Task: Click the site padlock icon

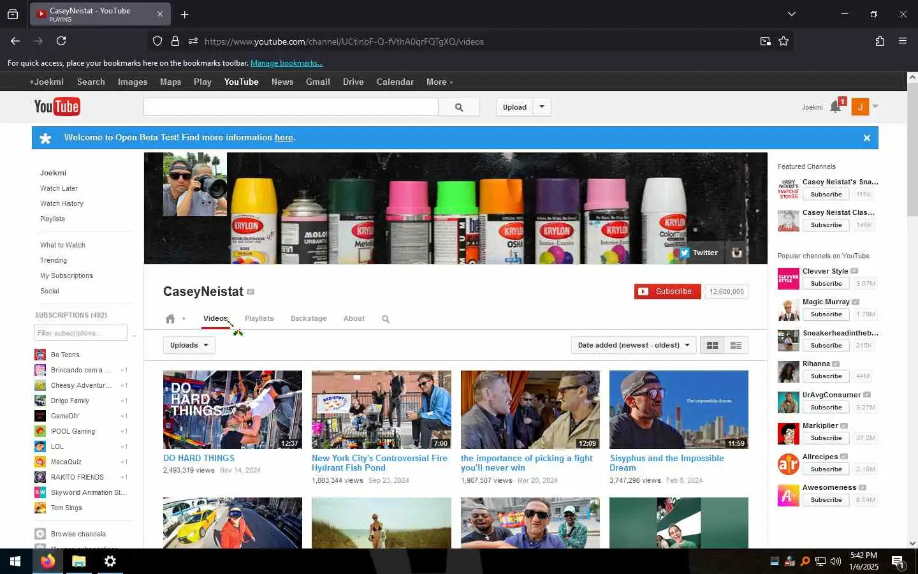Action: coord(175,41)
